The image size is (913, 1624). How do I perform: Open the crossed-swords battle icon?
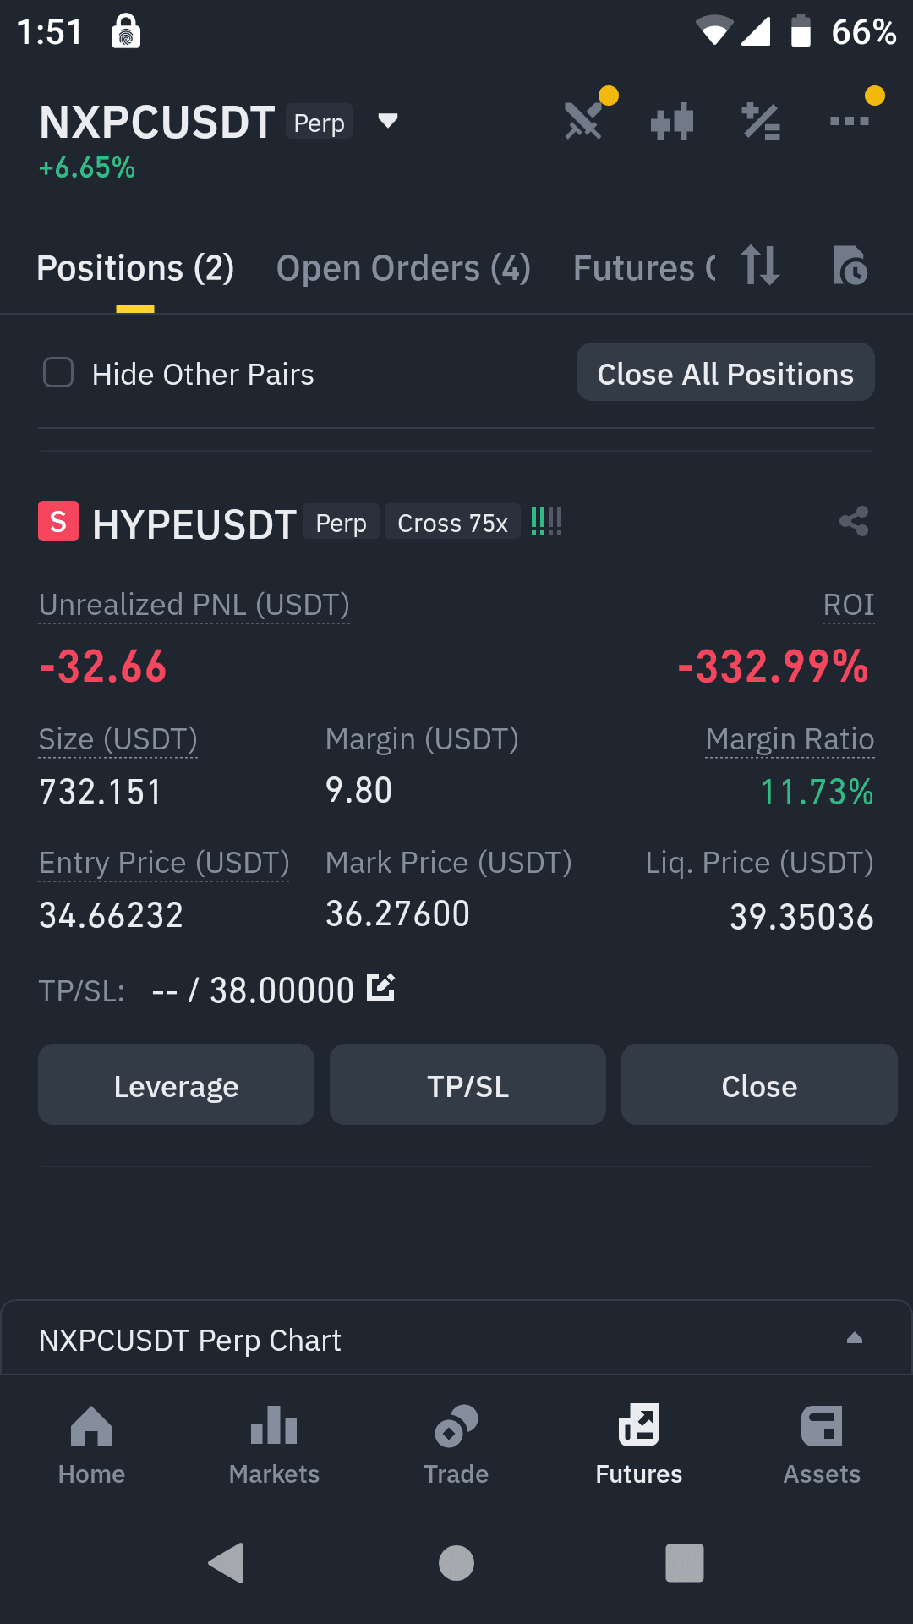pos(584,120)
